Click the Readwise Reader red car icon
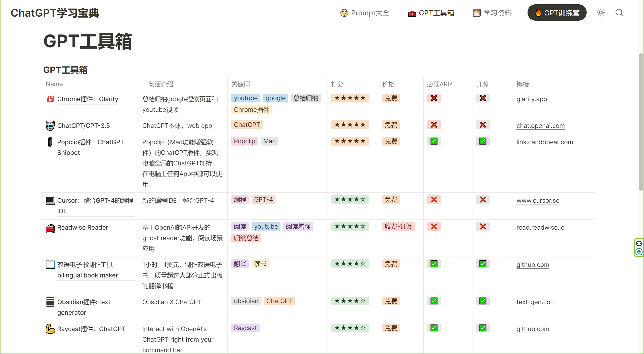The image size is (644, 354). [50, 228]
